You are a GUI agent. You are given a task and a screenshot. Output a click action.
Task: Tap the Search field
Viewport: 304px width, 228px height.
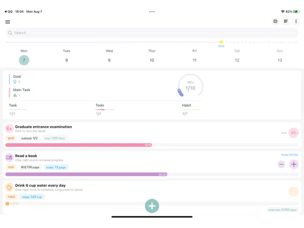152,32
